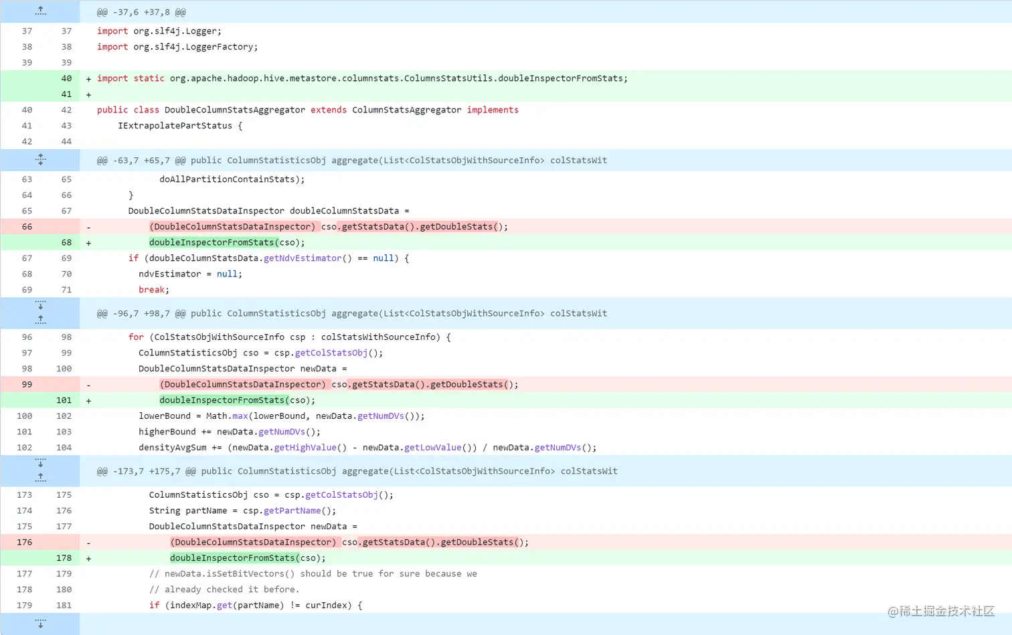Click 'for (ColStatsObjWithSourceInfo csp' line

pyautogui.click(x=289, y=337)
